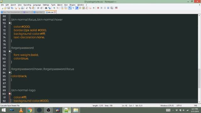Cut selection with the scissors icon
The width and height of the screenshot is (201, 113).
pyautogui.click(x=27, y=8)
